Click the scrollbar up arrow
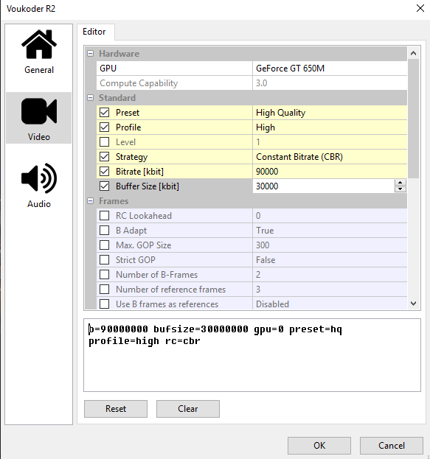 [413, 53]
